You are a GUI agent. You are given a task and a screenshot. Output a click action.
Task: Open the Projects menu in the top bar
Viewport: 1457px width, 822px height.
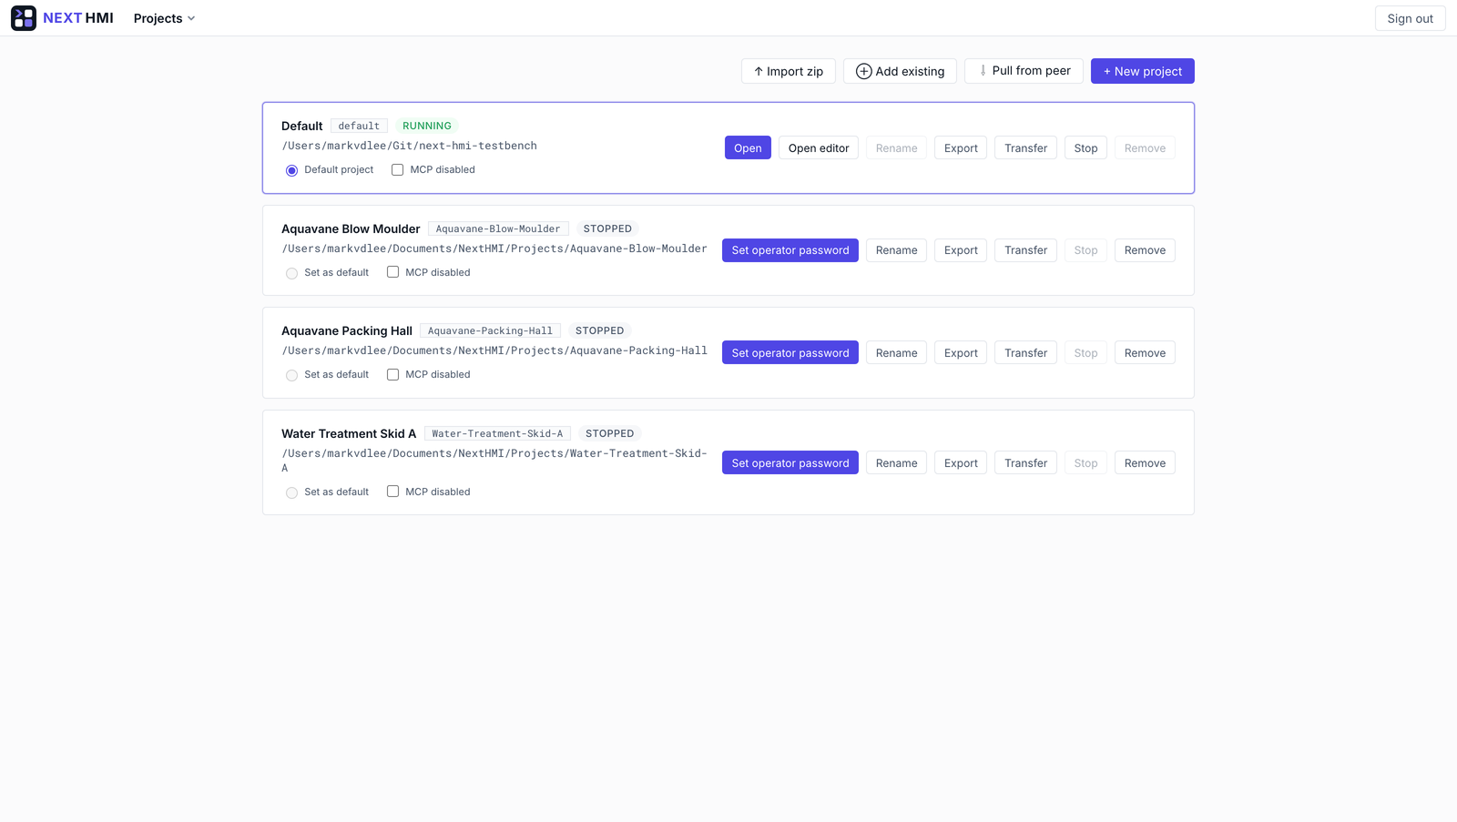(165, 18)
